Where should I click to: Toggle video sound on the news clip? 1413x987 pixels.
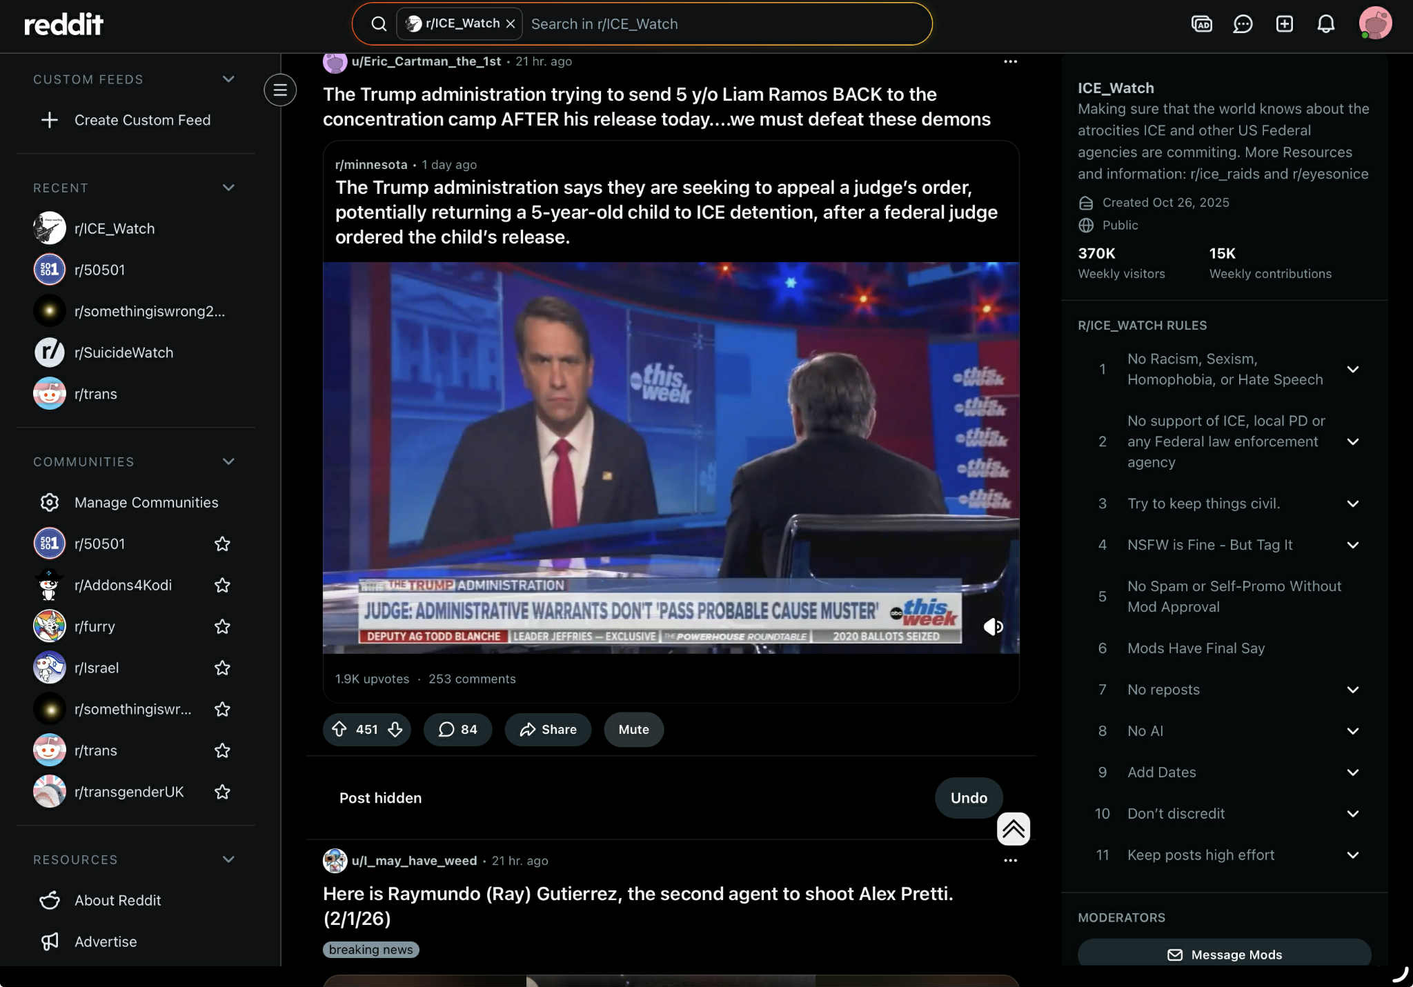993,626
